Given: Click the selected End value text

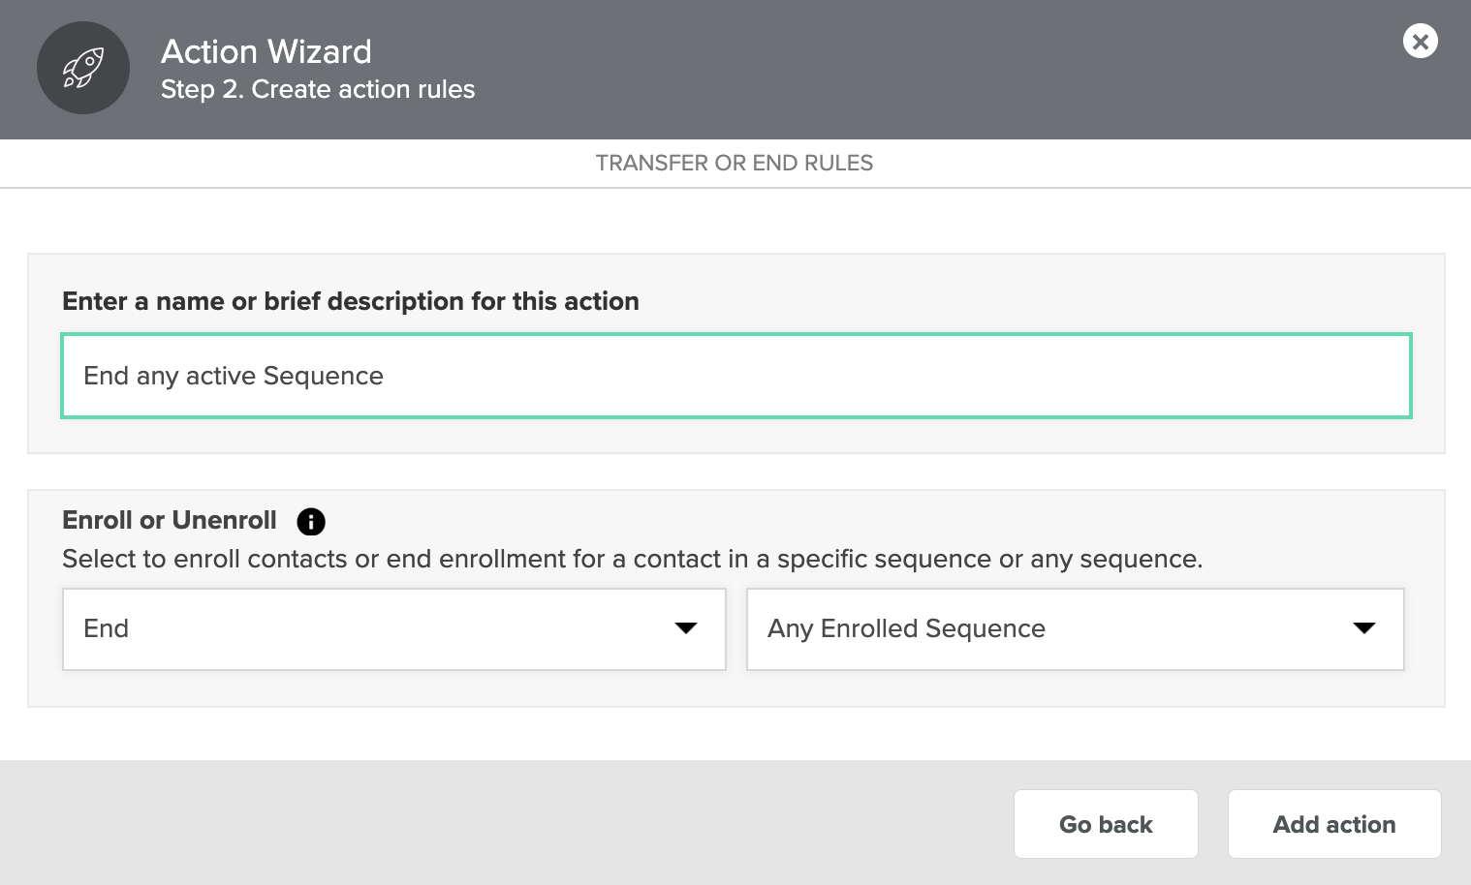Looking at the screenshot, I should (x=107, y=628).
